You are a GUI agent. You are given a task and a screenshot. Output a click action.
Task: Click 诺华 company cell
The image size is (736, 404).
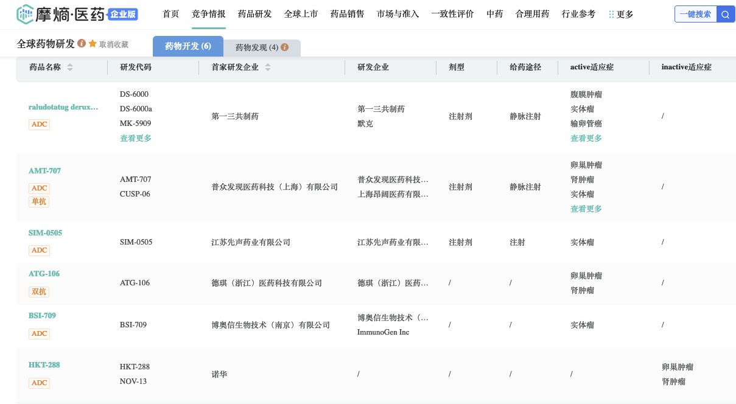pyautogui.click(x=219, y=374)
